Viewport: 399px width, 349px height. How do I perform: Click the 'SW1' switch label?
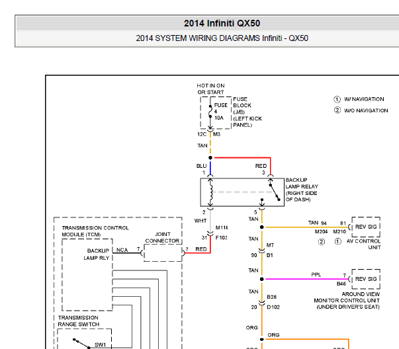coord(100,344)
